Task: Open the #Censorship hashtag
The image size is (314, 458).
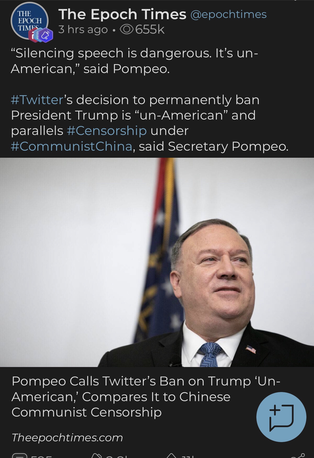Action: (107, 131)
